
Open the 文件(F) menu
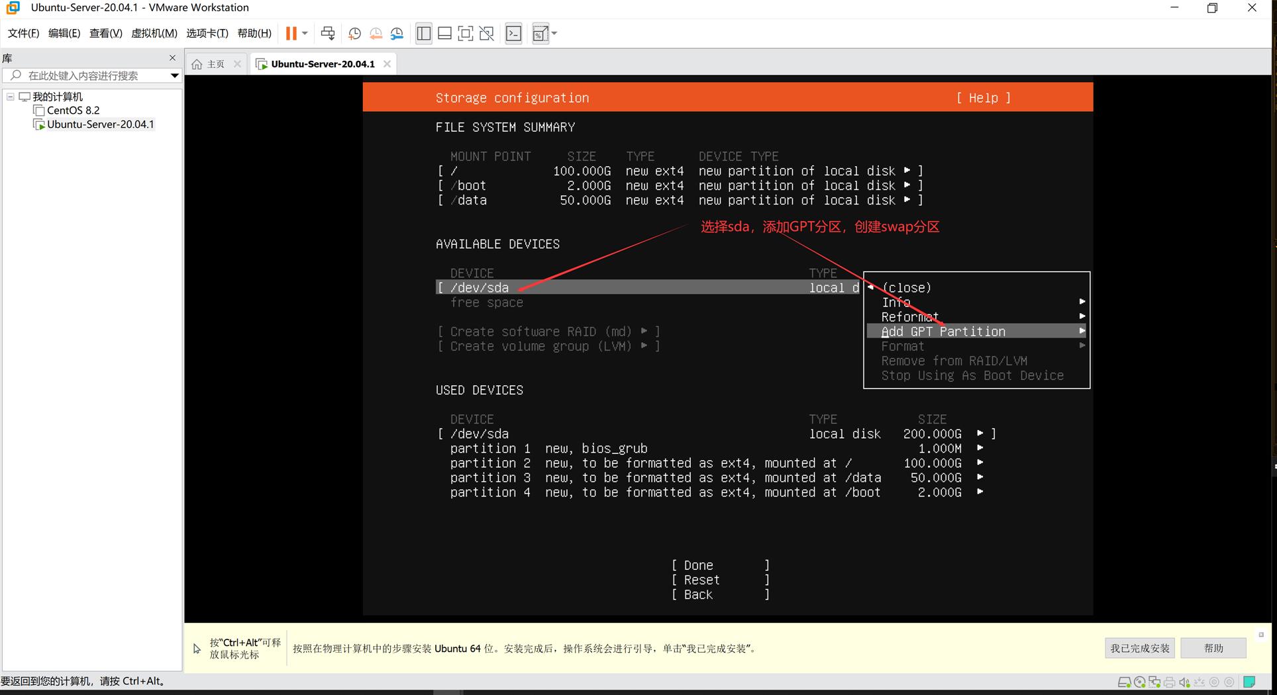pyautogui.click(x=23, y=33)
